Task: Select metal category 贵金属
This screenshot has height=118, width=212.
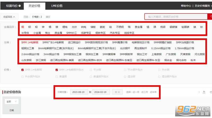Action: click(139, 27)
